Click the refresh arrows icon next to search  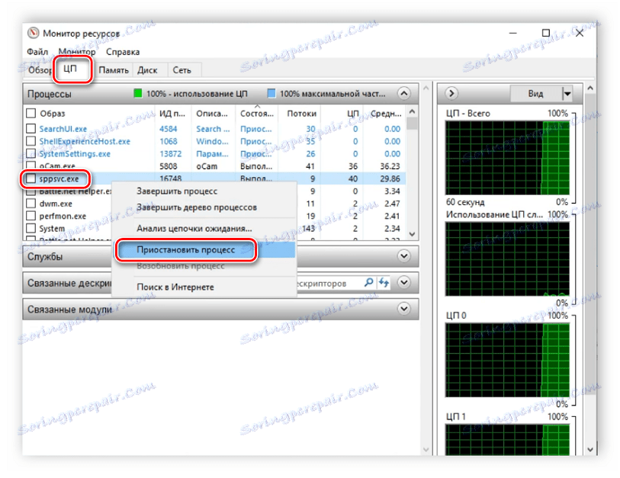coord(384,282)
